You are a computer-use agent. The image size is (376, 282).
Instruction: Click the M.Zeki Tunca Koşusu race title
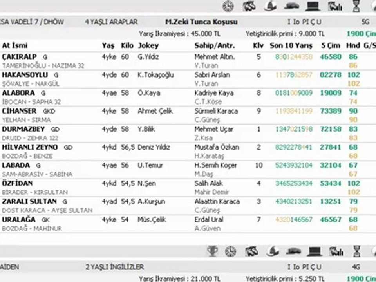pos(201,22)
